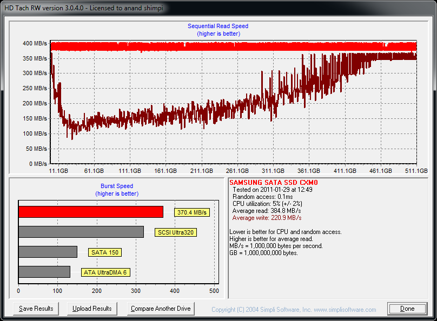Open Compare Another Drive
The image size is (437, 321).
click(x=161, y=309)
